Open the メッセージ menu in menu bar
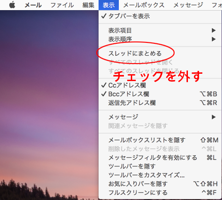222x200 pixels. coord(188,5)
